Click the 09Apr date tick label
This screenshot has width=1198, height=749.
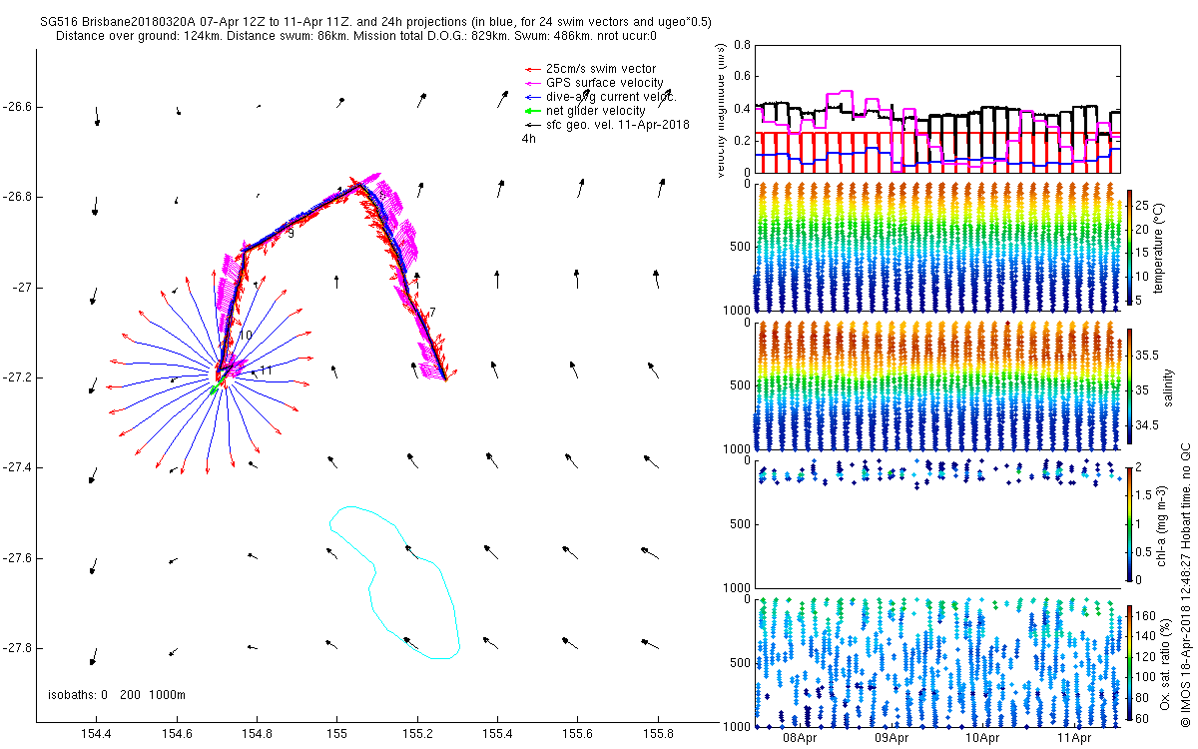tap(892, 738)
